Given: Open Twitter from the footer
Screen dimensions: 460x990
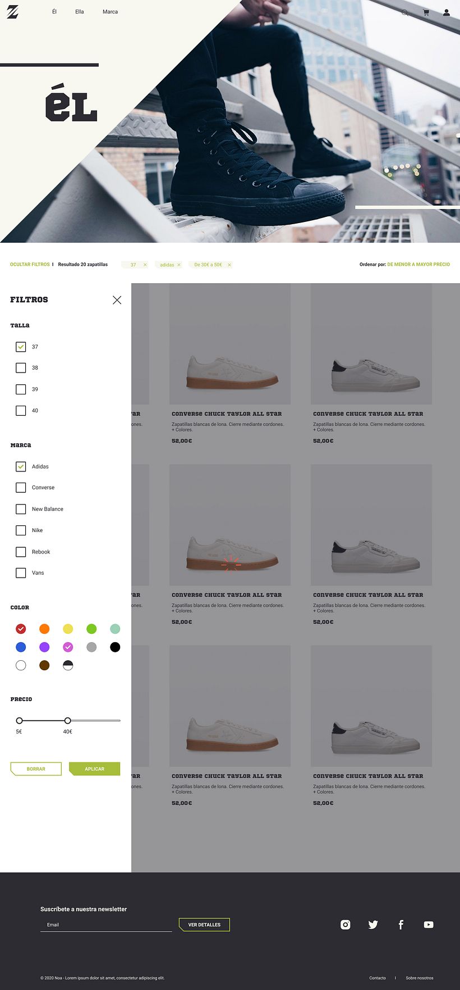Looking at the screenshot, I should click(x=373, y=924).
